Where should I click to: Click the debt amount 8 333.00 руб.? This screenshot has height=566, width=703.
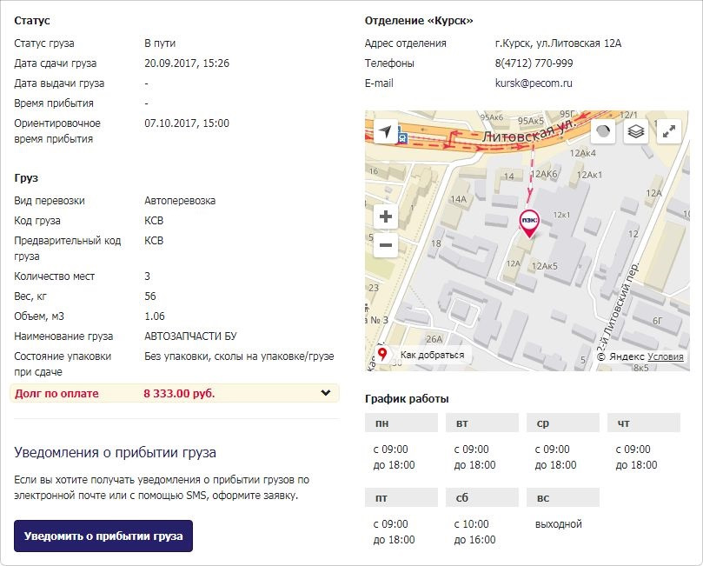[179, 393]
